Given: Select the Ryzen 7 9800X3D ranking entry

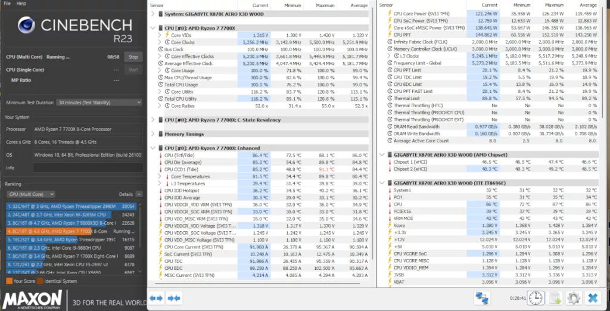Looking at the screenshot, I should (x=71, y=223).
